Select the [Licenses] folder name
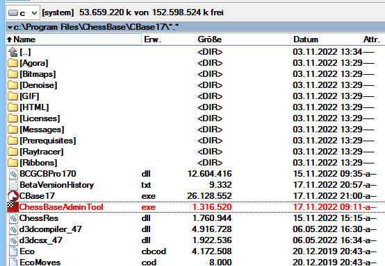This screenshot has width=385, height=266. point(40,118)
